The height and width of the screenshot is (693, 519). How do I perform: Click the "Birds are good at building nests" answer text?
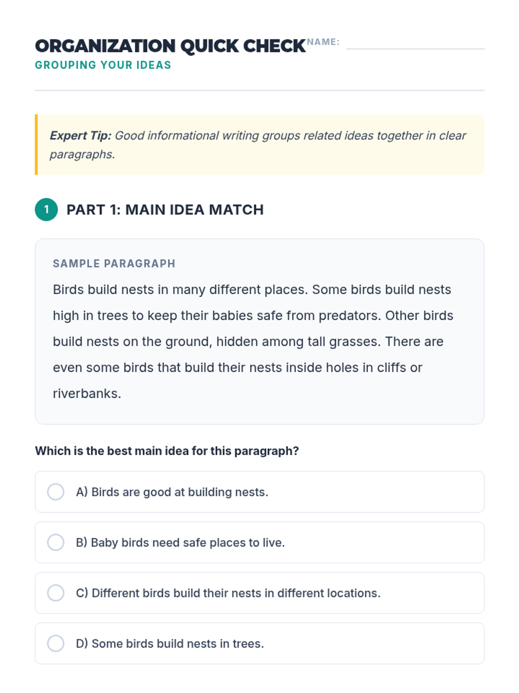(x=172, y=492)
